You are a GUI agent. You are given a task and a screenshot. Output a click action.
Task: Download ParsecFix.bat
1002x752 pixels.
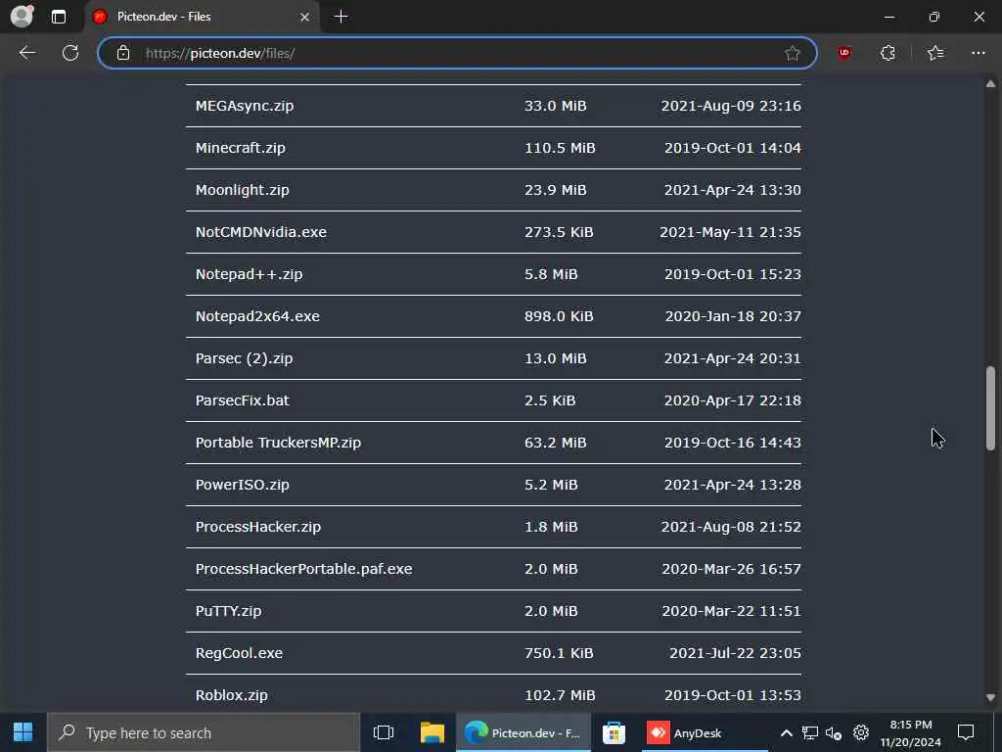coord(243,400)
